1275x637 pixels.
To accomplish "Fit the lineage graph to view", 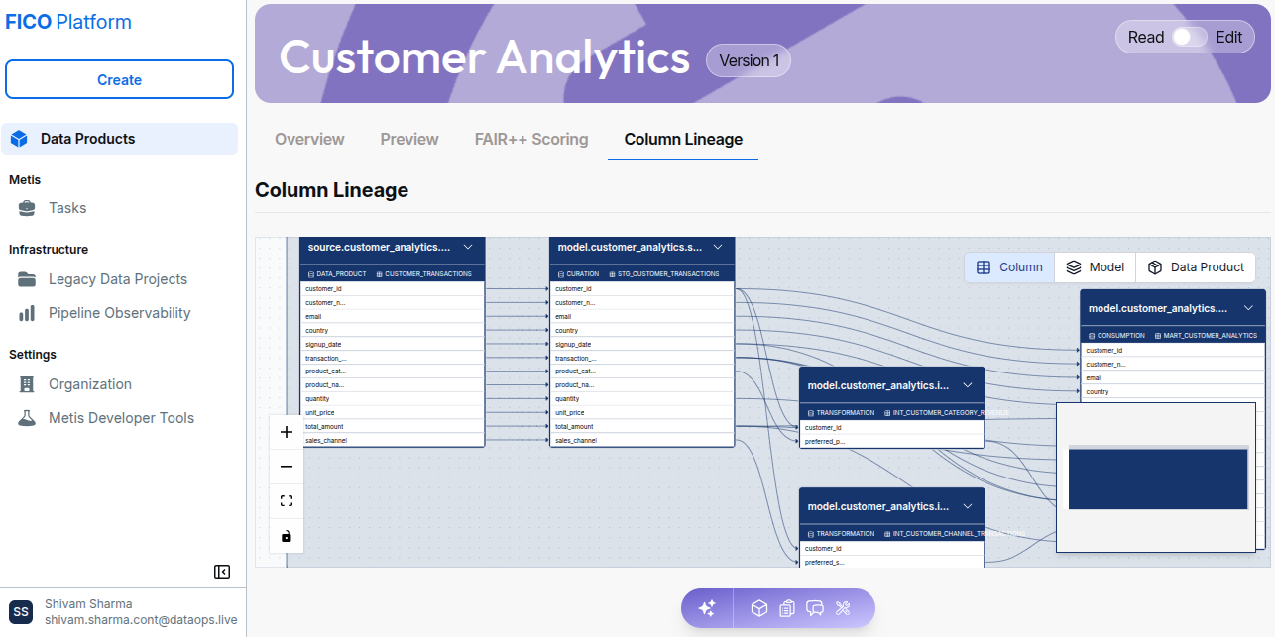I will [x=287, y=501].
